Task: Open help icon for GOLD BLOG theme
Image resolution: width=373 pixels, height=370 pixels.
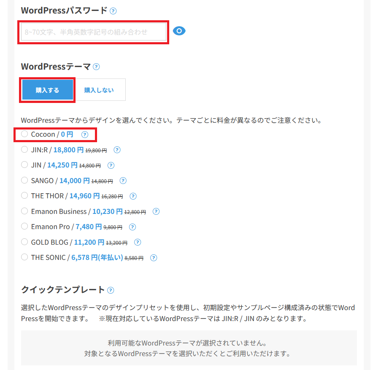Action: pos(138,243)
